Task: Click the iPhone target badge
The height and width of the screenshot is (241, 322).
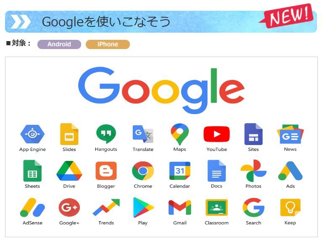Action: tap(108, 44)
